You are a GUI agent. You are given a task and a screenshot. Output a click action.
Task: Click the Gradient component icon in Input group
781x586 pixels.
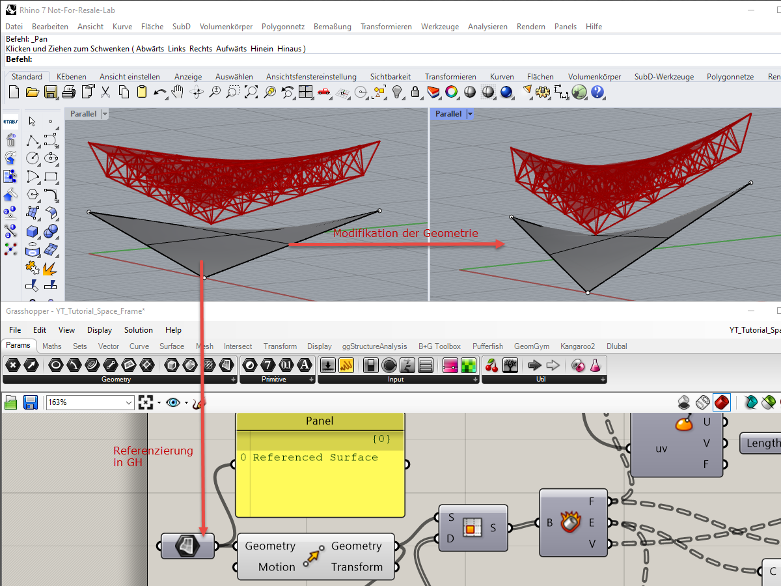coord(450,365)
